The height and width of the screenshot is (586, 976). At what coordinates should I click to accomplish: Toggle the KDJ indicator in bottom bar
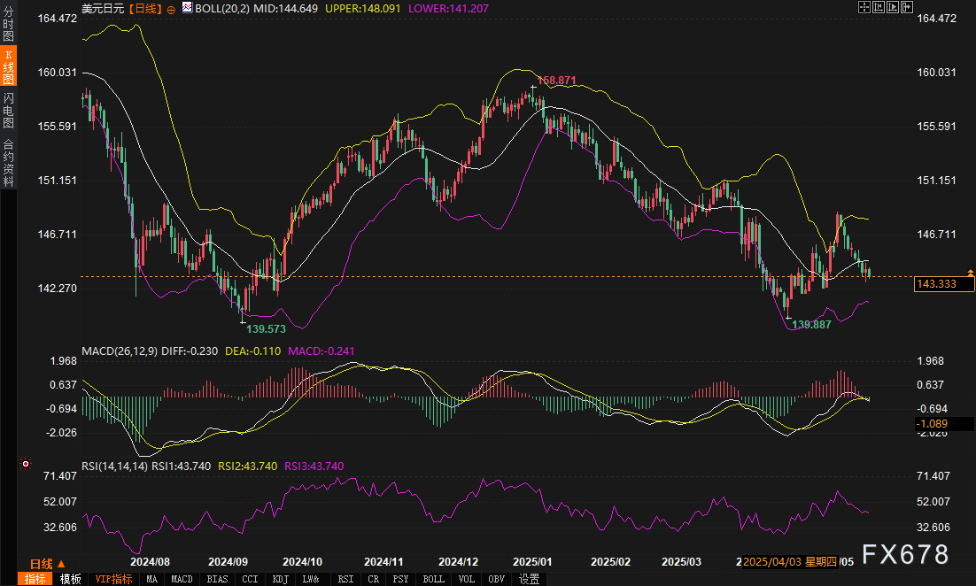(280, 579)
